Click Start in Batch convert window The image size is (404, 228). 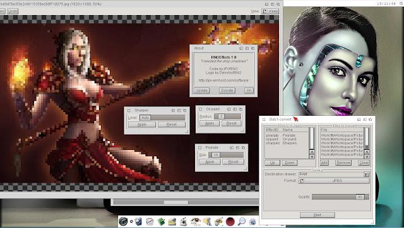pyautogui.click(x=317, y=215)
